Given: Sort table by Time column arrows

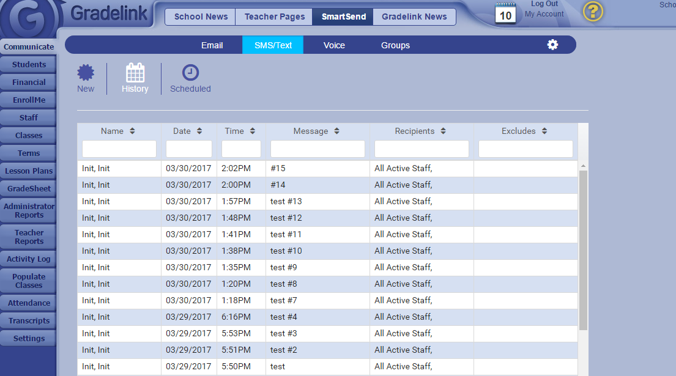Looking at the screenshot, I should 252,131.
